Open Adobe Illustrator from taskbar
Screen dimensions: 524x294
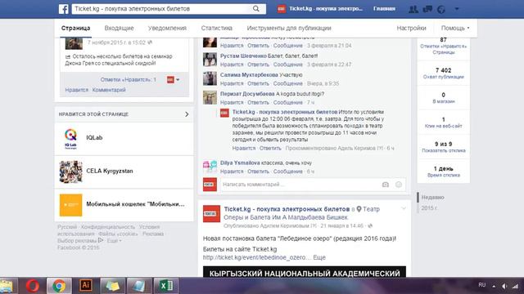tap(85, 286)
